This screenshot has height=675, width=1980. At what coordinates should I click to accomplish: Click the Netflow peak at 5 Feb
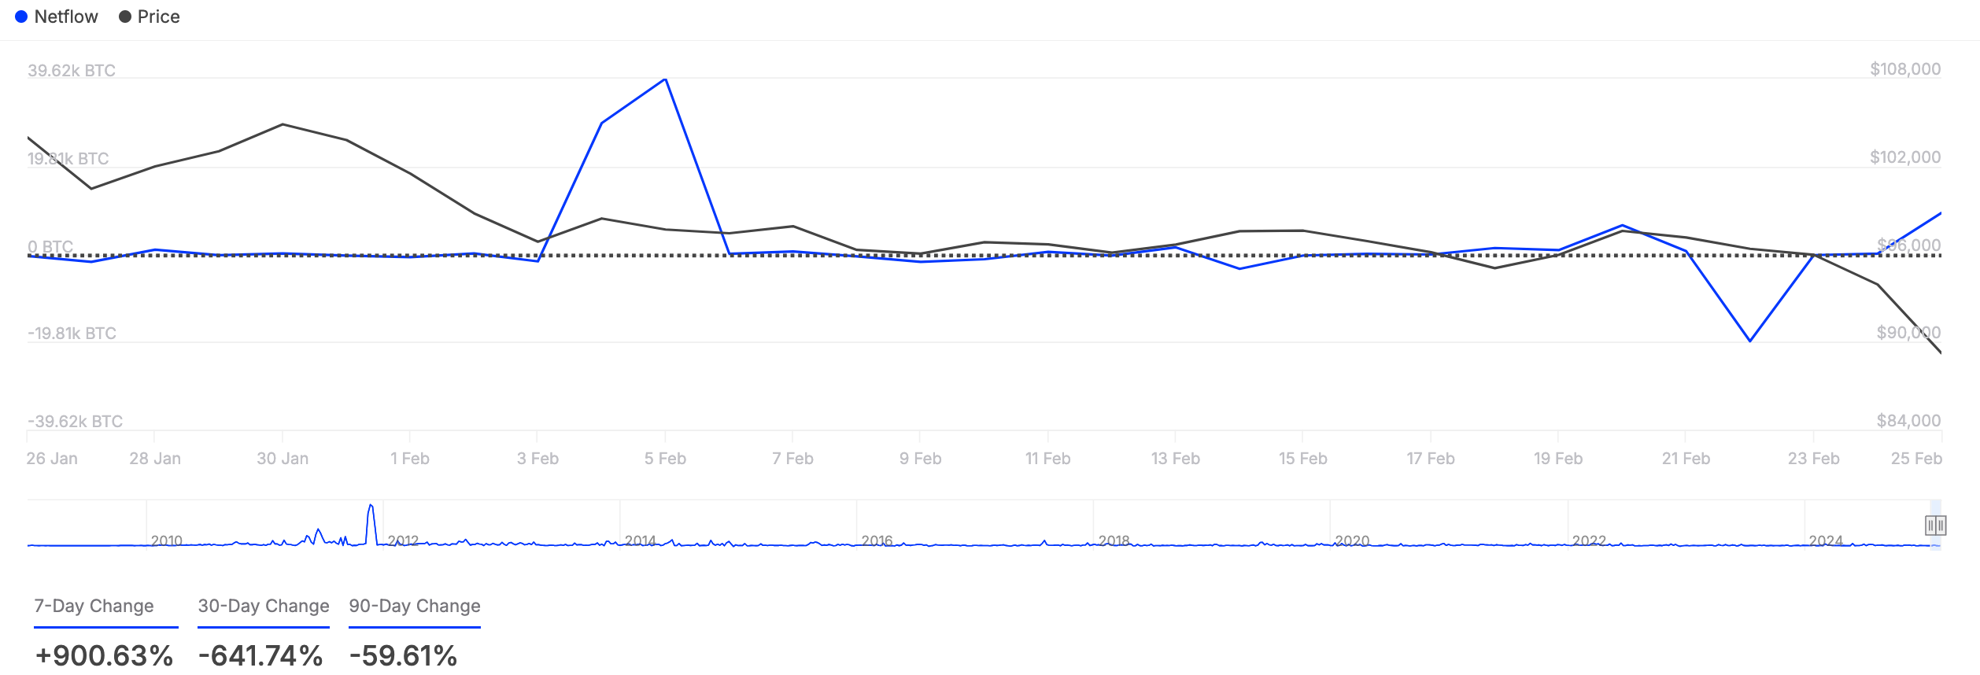point(665,79)
